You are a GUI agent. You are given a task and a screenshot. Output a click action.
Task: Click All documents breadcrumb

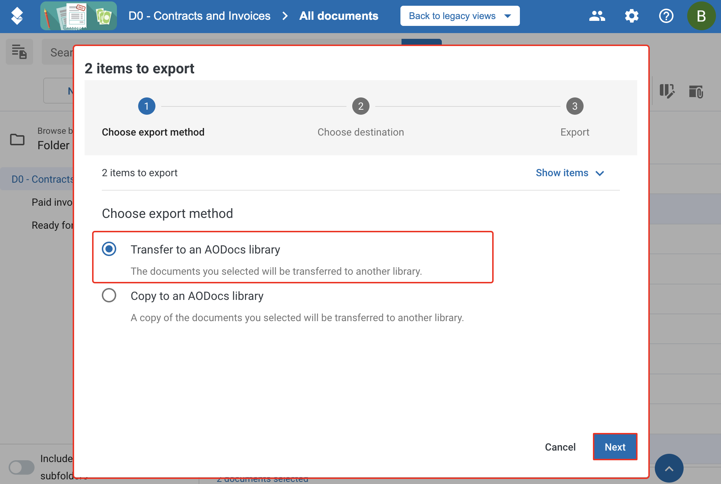point(339,16)
